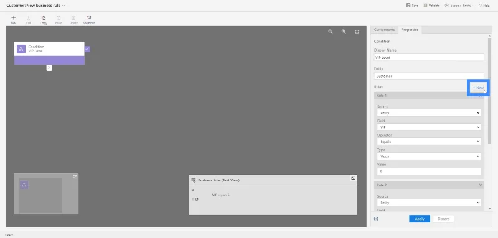Screen dimensions: 498x238
Task: Toggle the minimap collapse icon
Action: (x=75, y=177)
